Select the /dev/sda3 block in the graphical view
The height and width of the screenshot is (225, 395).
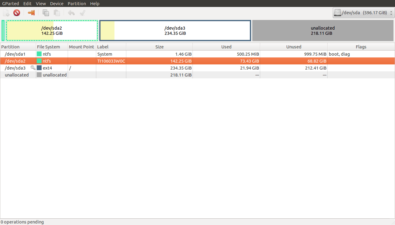[175, 30]
